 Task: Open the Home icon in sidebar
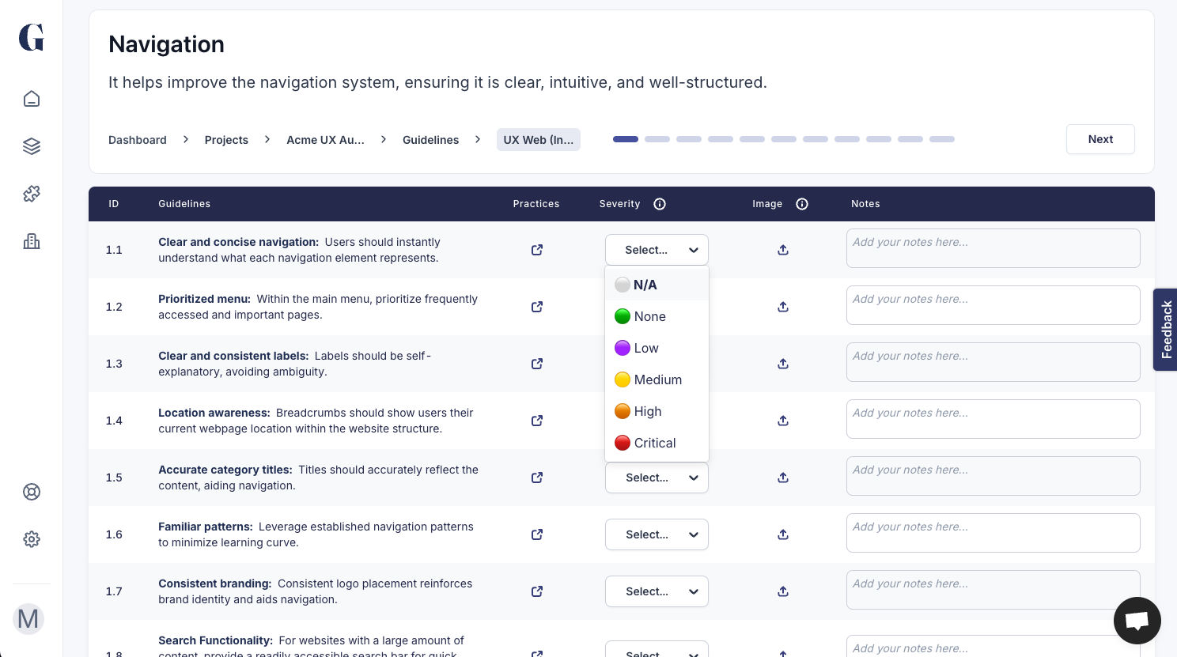click(32, 99)
